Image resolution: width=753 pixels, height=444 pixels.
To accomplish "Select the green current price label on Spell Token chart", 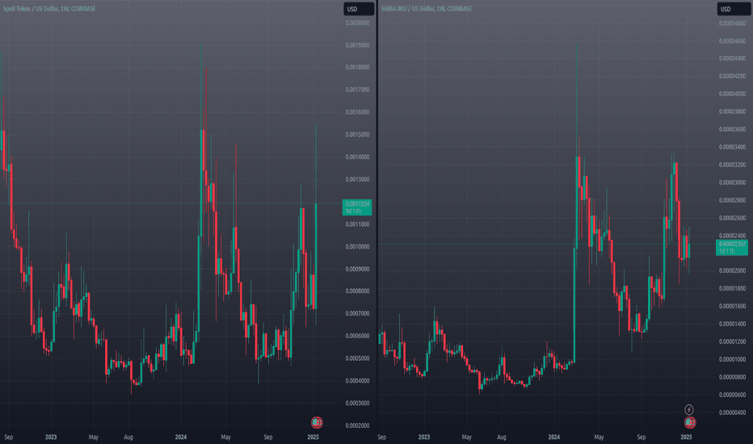I will click(357, 207).
